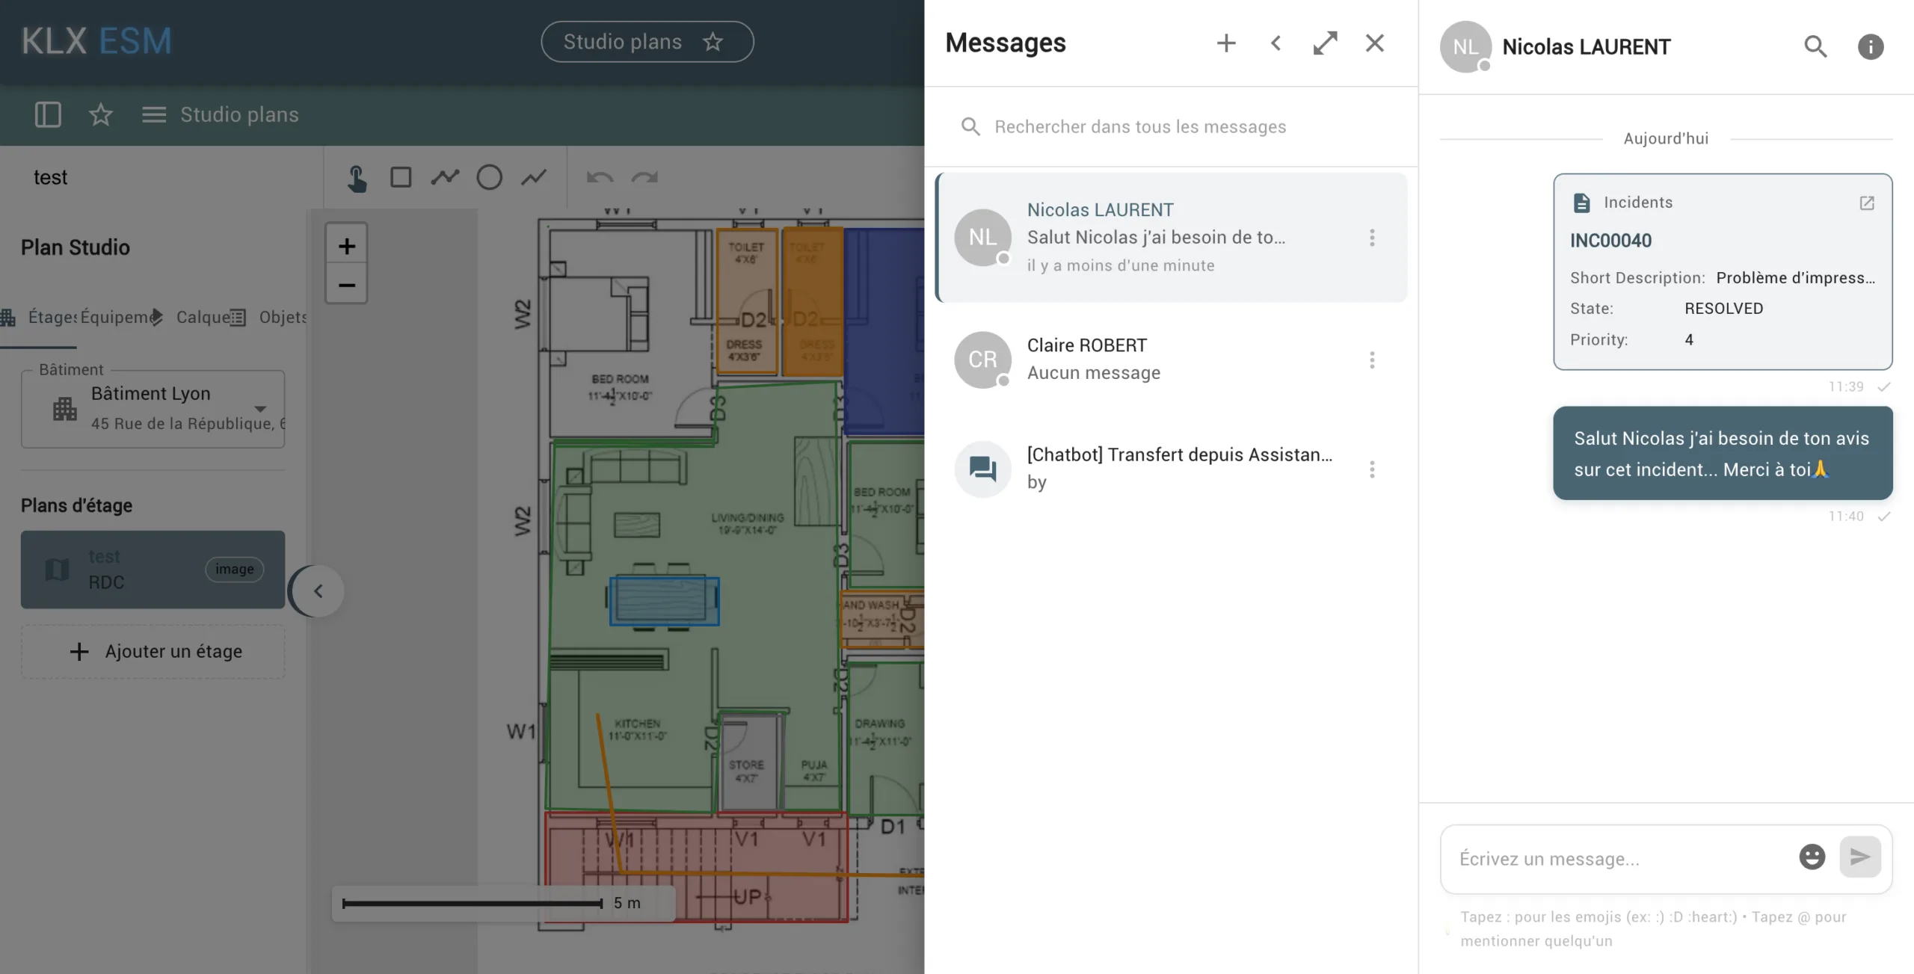The image size is (1914, 974).
Task: Click the plus icon for a new conversation
Action: coord(1226,43)
